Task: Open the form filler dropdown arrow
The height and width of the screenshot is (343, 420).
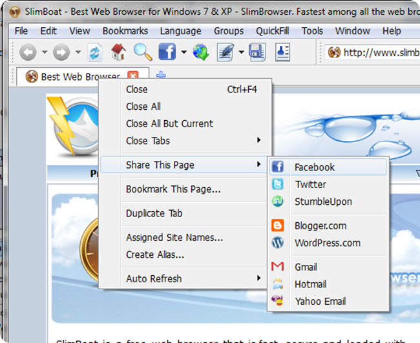Action: click(242, 52)
